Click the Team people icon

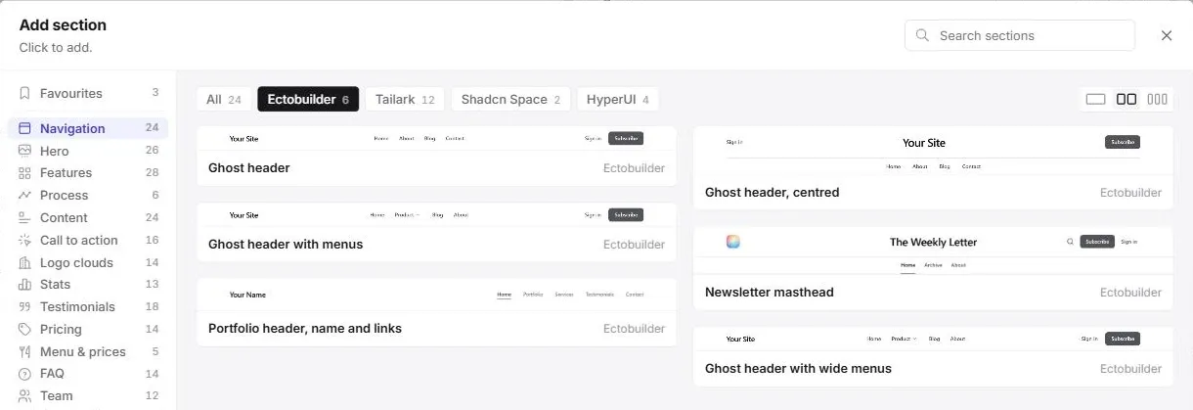(x=24, y=395)
